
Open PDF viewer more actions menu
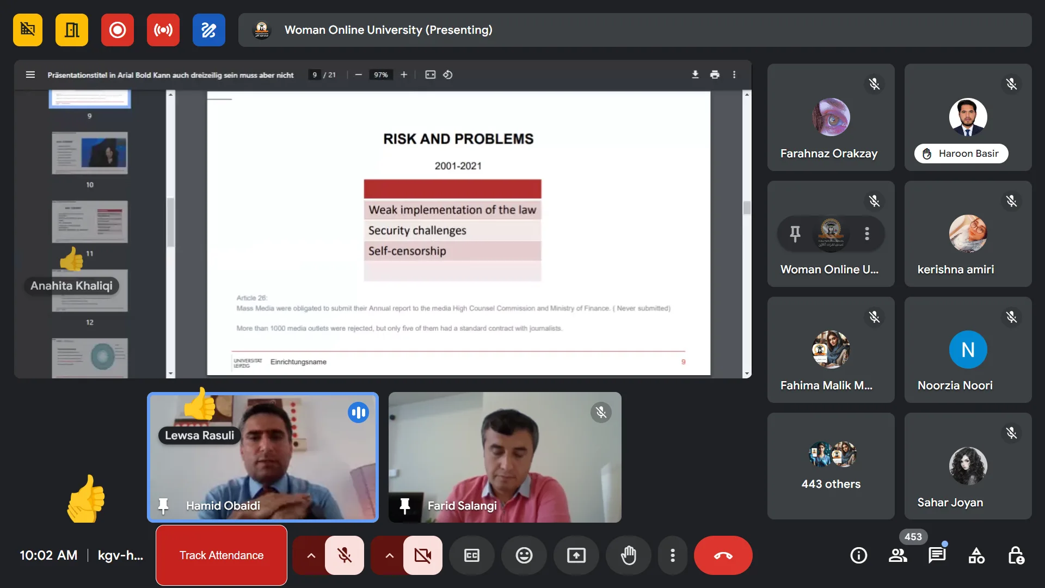tap(734, 75)
